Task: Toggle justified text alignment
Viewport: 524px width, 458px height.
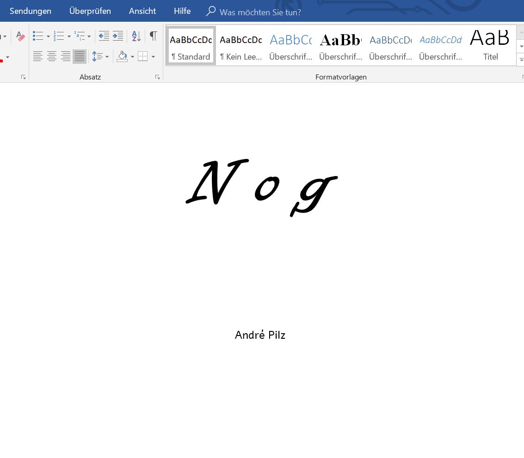Action: (x=80, y=56)
